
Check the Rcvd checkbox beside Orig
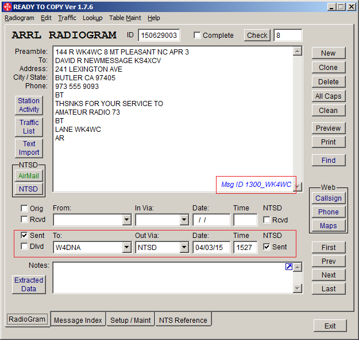pyautogui.click(x=24, y=220)
